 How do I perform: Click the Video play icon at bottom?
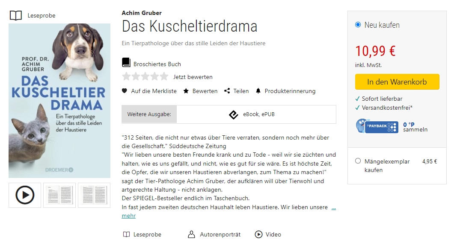pos(258,234)
